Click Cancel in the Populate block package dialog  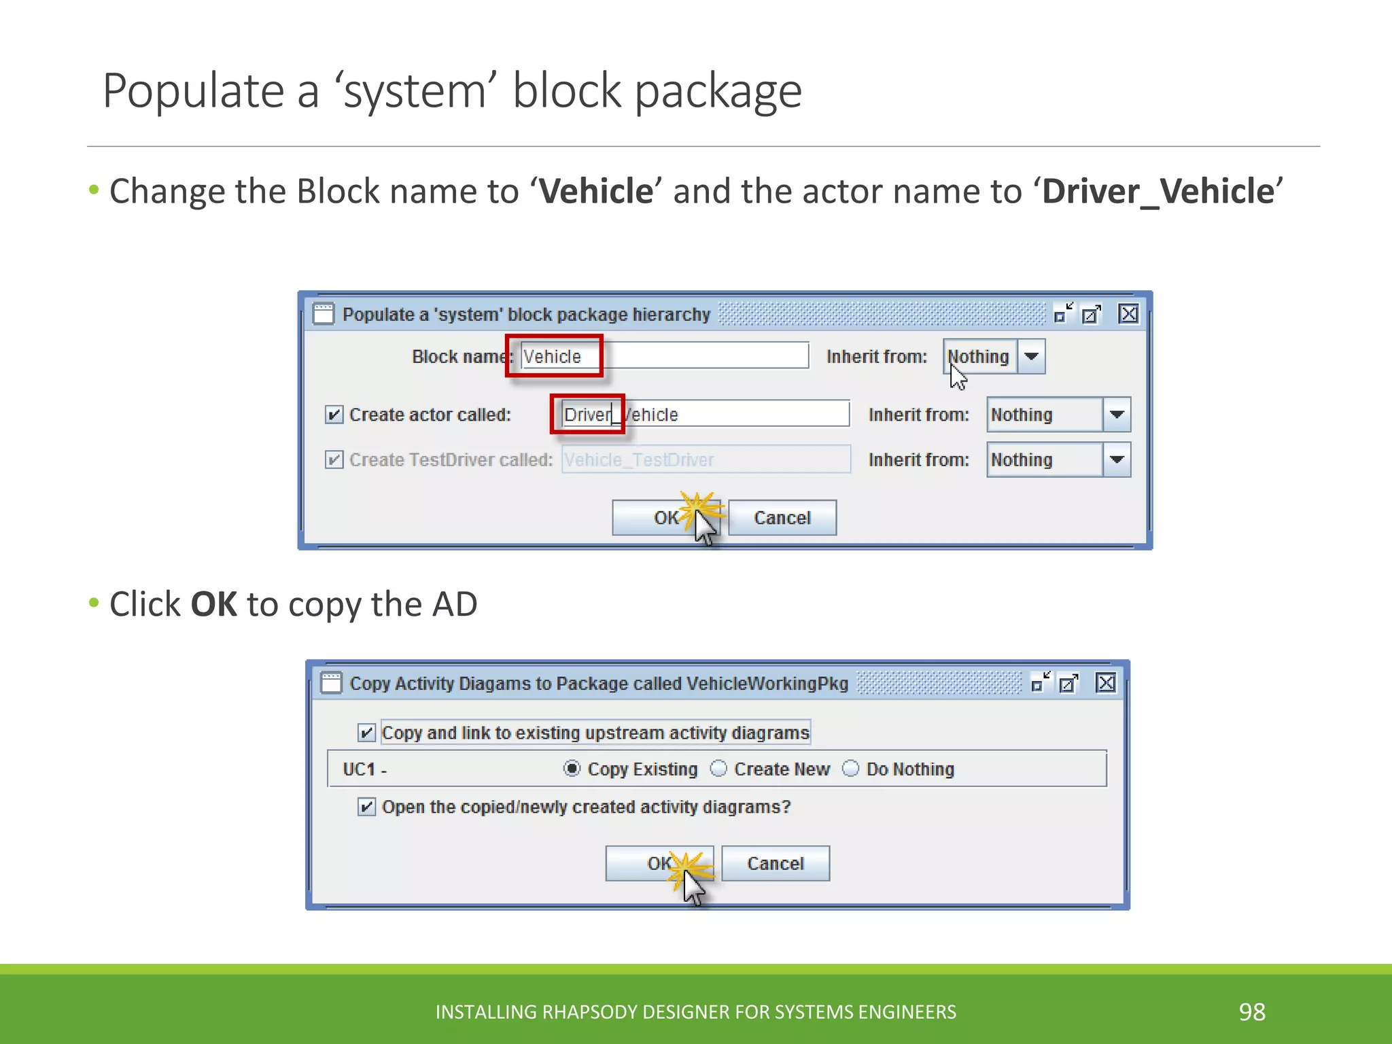(x=782, y=518)
